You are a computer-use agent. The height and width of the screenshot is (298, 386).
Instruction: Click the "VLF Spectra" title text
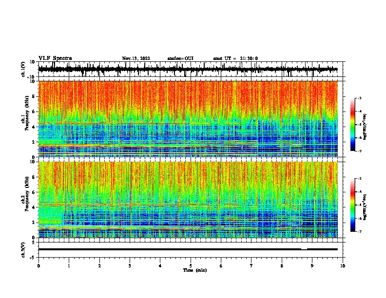pyautogui.click(x=55, y=58)
